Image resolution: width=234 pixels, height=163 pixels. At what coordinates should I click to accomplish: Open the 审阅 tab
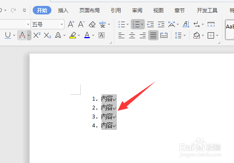click(x=137, y=10)
